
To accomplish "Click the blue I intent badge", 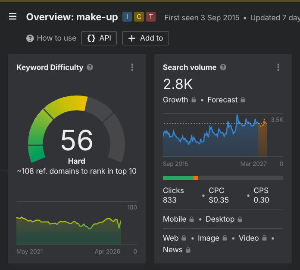I will click(x=127, y=17).
